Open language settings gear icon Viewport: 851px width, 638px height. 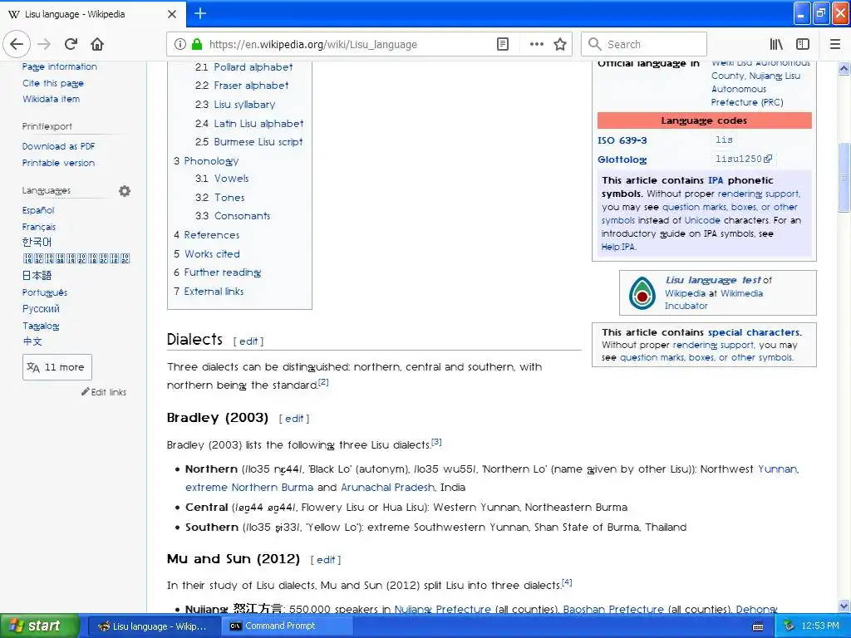(125, 191)
